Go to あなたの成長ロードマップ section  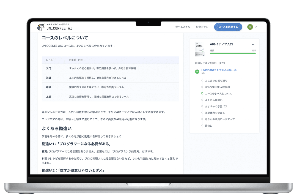[220, 119]
